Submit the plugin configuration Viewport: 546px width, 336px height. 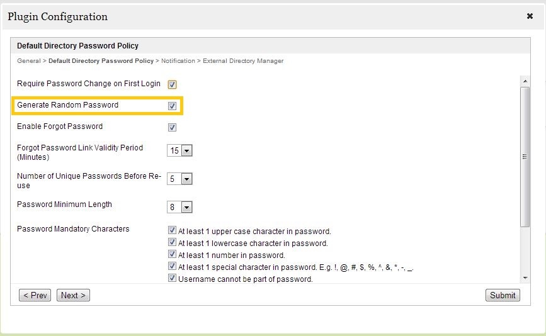(503, 295)
